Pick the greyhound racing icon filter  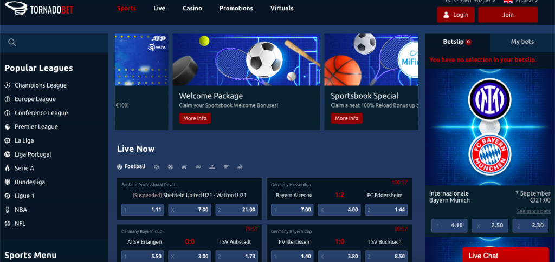coord(226,167)
